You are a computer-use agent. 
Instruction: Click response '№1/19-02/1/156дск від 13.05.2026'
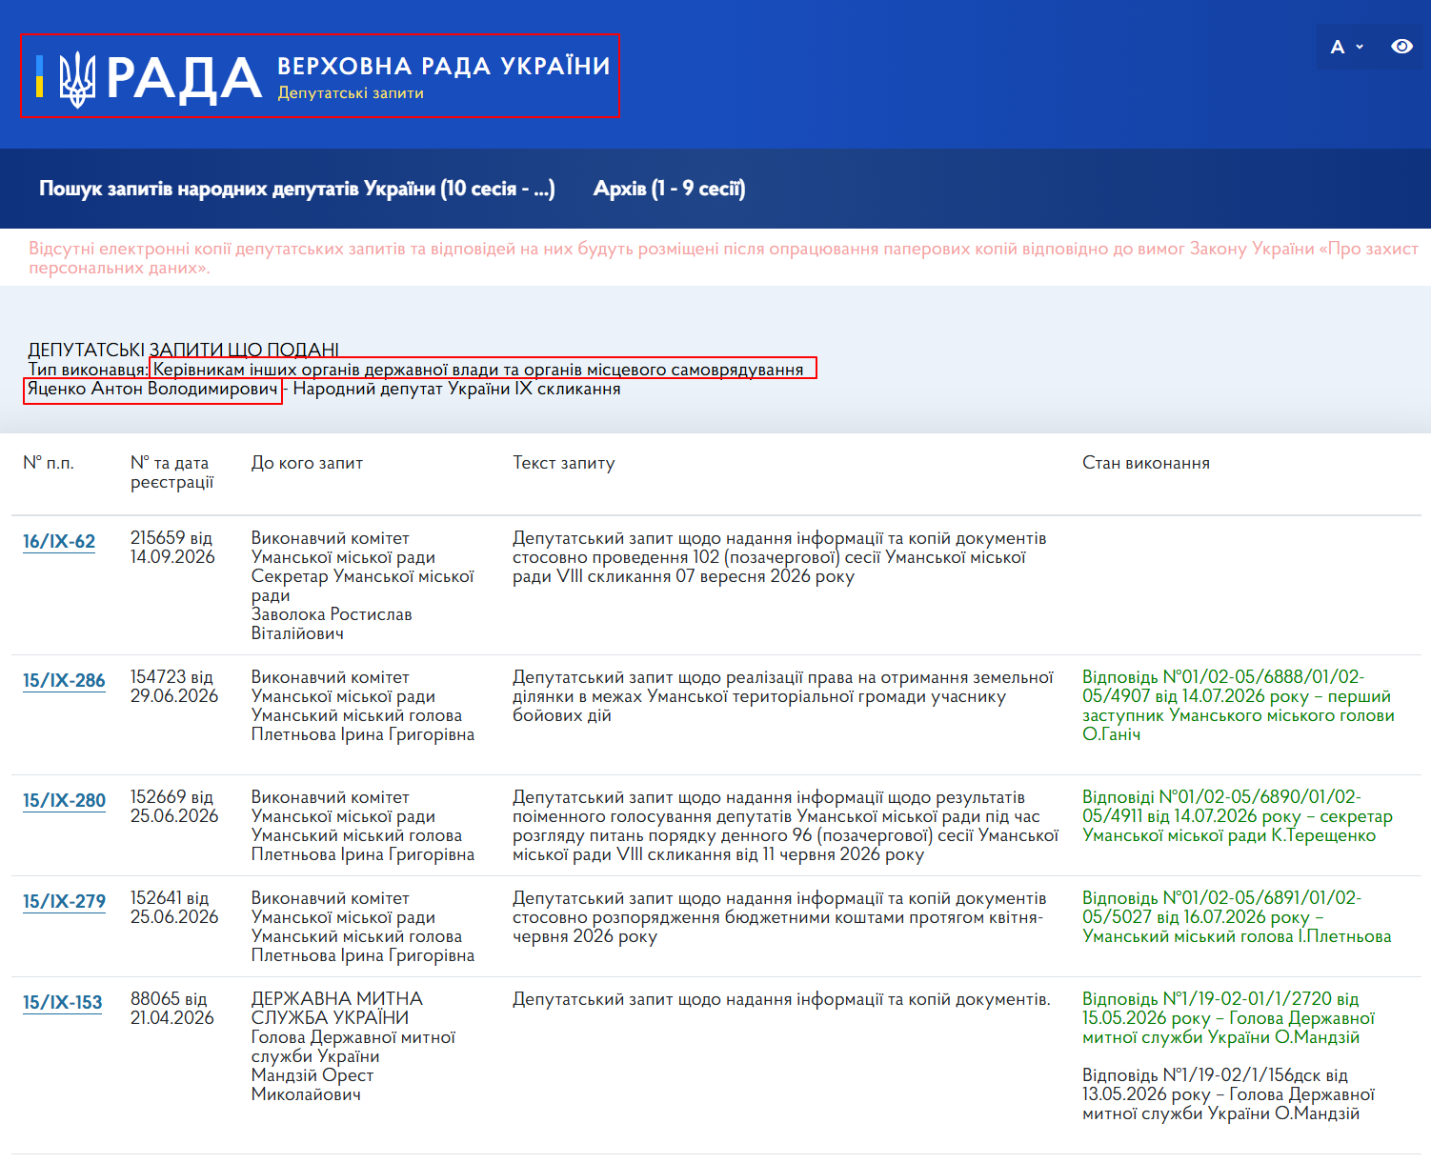pyautogui.click(x=1228, y=1094)
